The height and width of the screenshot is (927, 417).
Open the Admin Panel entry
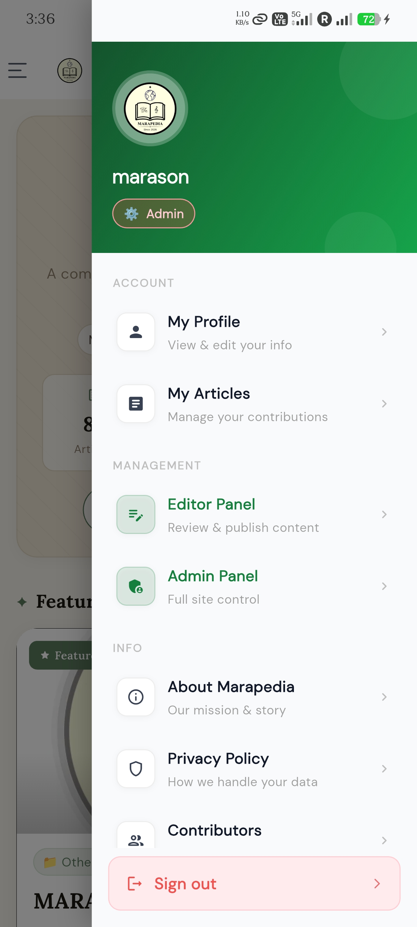[x=254, y=586]
